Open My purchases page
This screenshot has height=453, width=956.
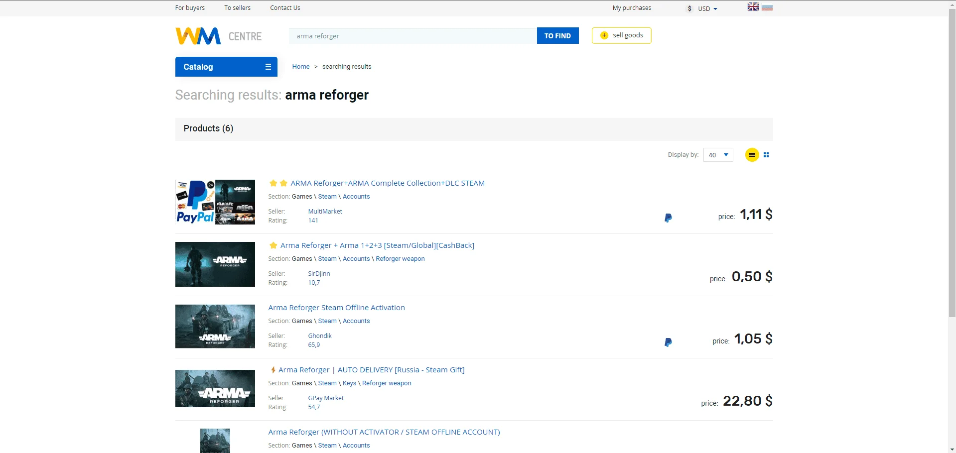pyautogui.click(x=632, y=8)
